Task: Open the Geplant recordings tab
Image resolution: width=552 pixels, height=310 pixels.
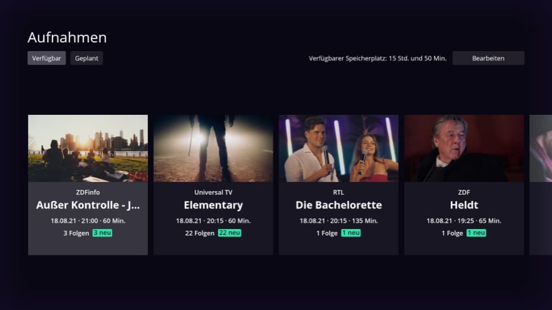Action: pos(86,58)
